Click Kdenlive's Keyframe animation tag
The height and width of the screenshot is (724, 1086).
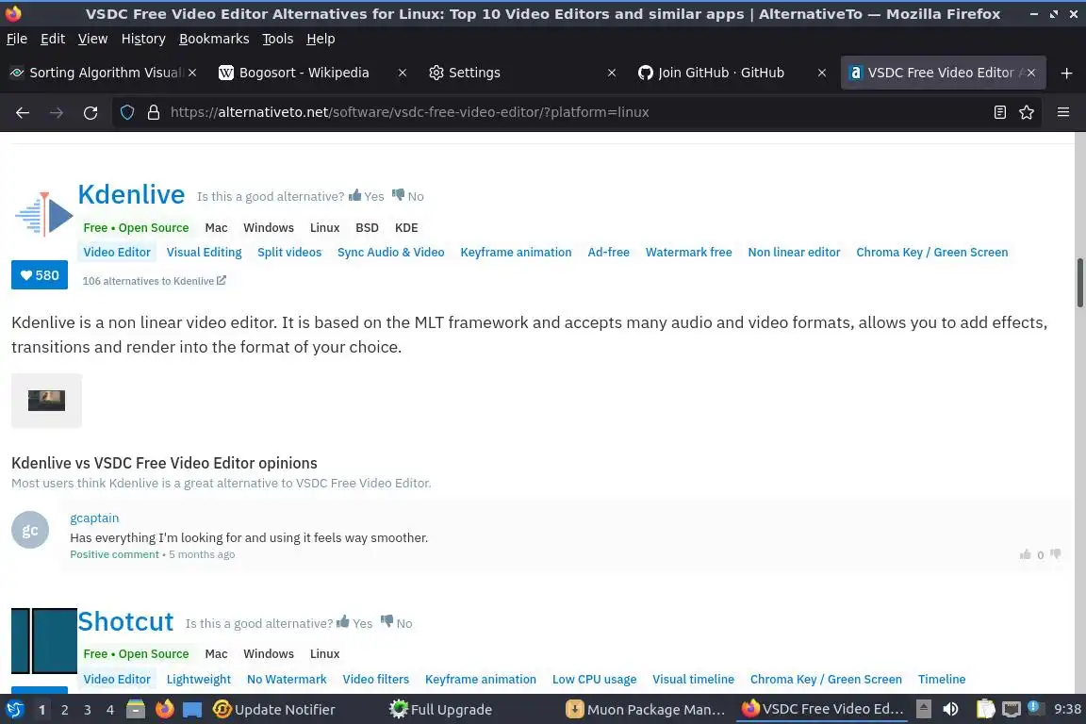[x=516, y=253]
